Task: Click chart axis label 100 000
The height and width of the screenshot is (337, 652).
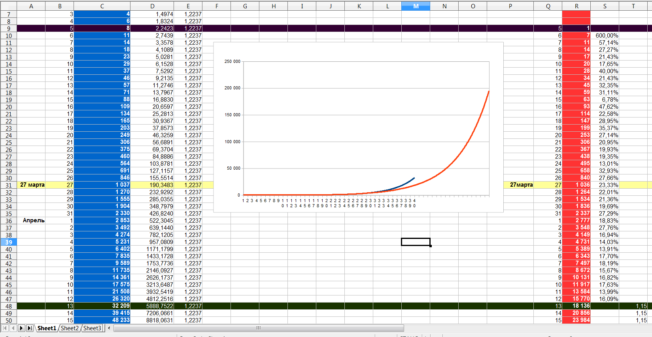Action: click(x=232, y=142)
